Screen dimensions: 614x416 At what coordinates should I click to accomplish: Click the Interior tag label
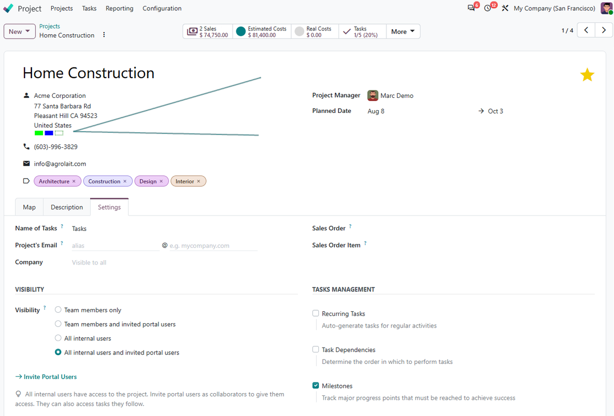(184, 181)
